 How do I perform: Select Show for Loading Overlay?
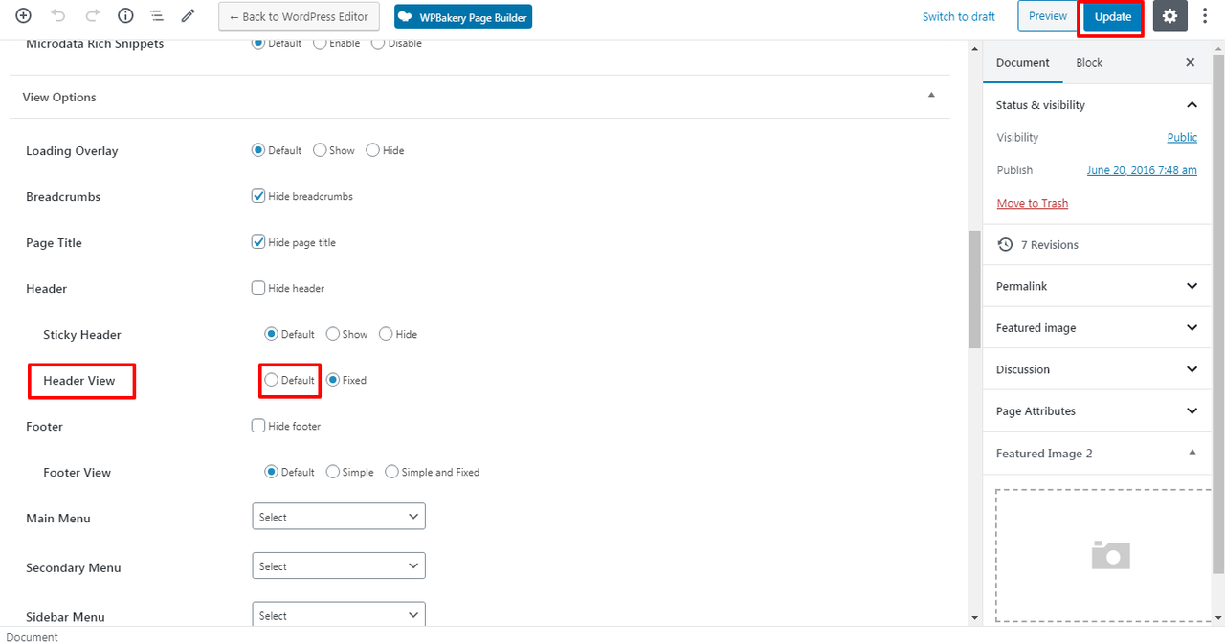(x=320, y=150)
